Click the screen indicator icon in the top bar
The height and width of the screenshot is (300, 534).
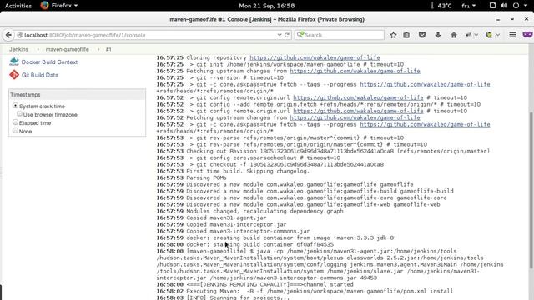(x=492, y=6)
